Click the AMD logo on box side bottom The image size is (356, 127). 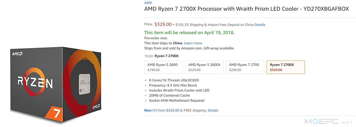[x=96, y=107]
